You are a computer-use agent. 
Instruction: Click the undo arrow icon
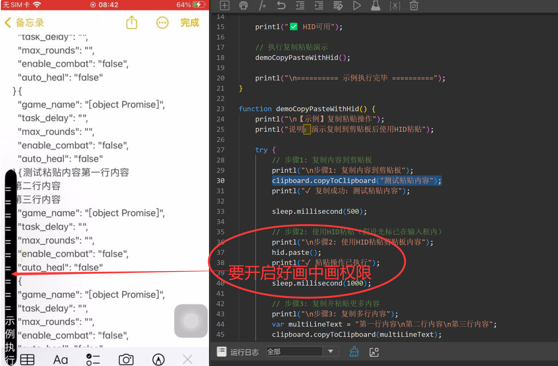[x=281, y=5]
